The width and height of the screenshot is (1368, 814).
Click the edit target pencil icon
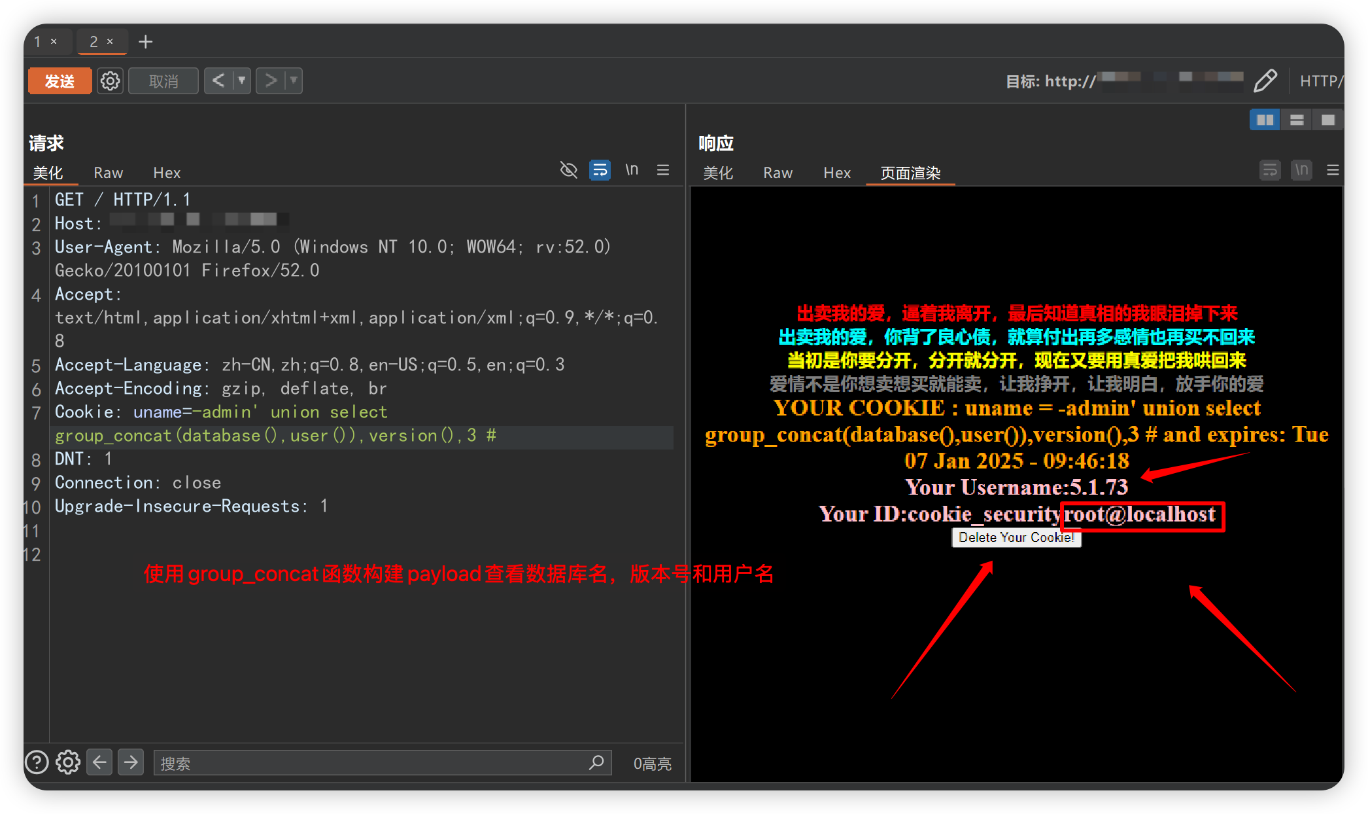click(x=1265, y=81)
